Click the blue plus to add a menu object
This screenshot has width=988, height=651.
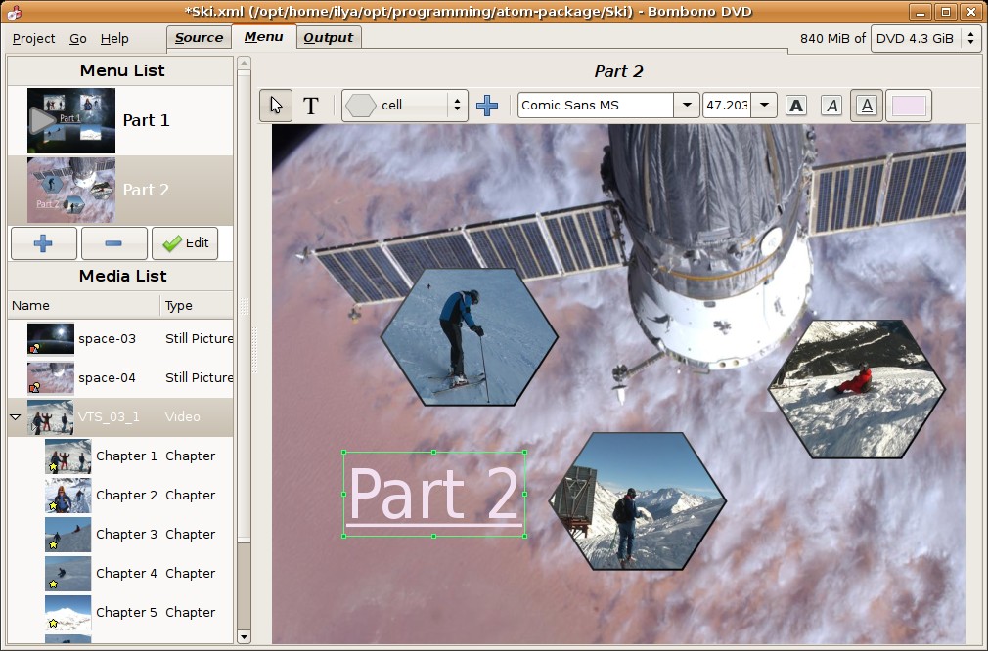point(487,105)
